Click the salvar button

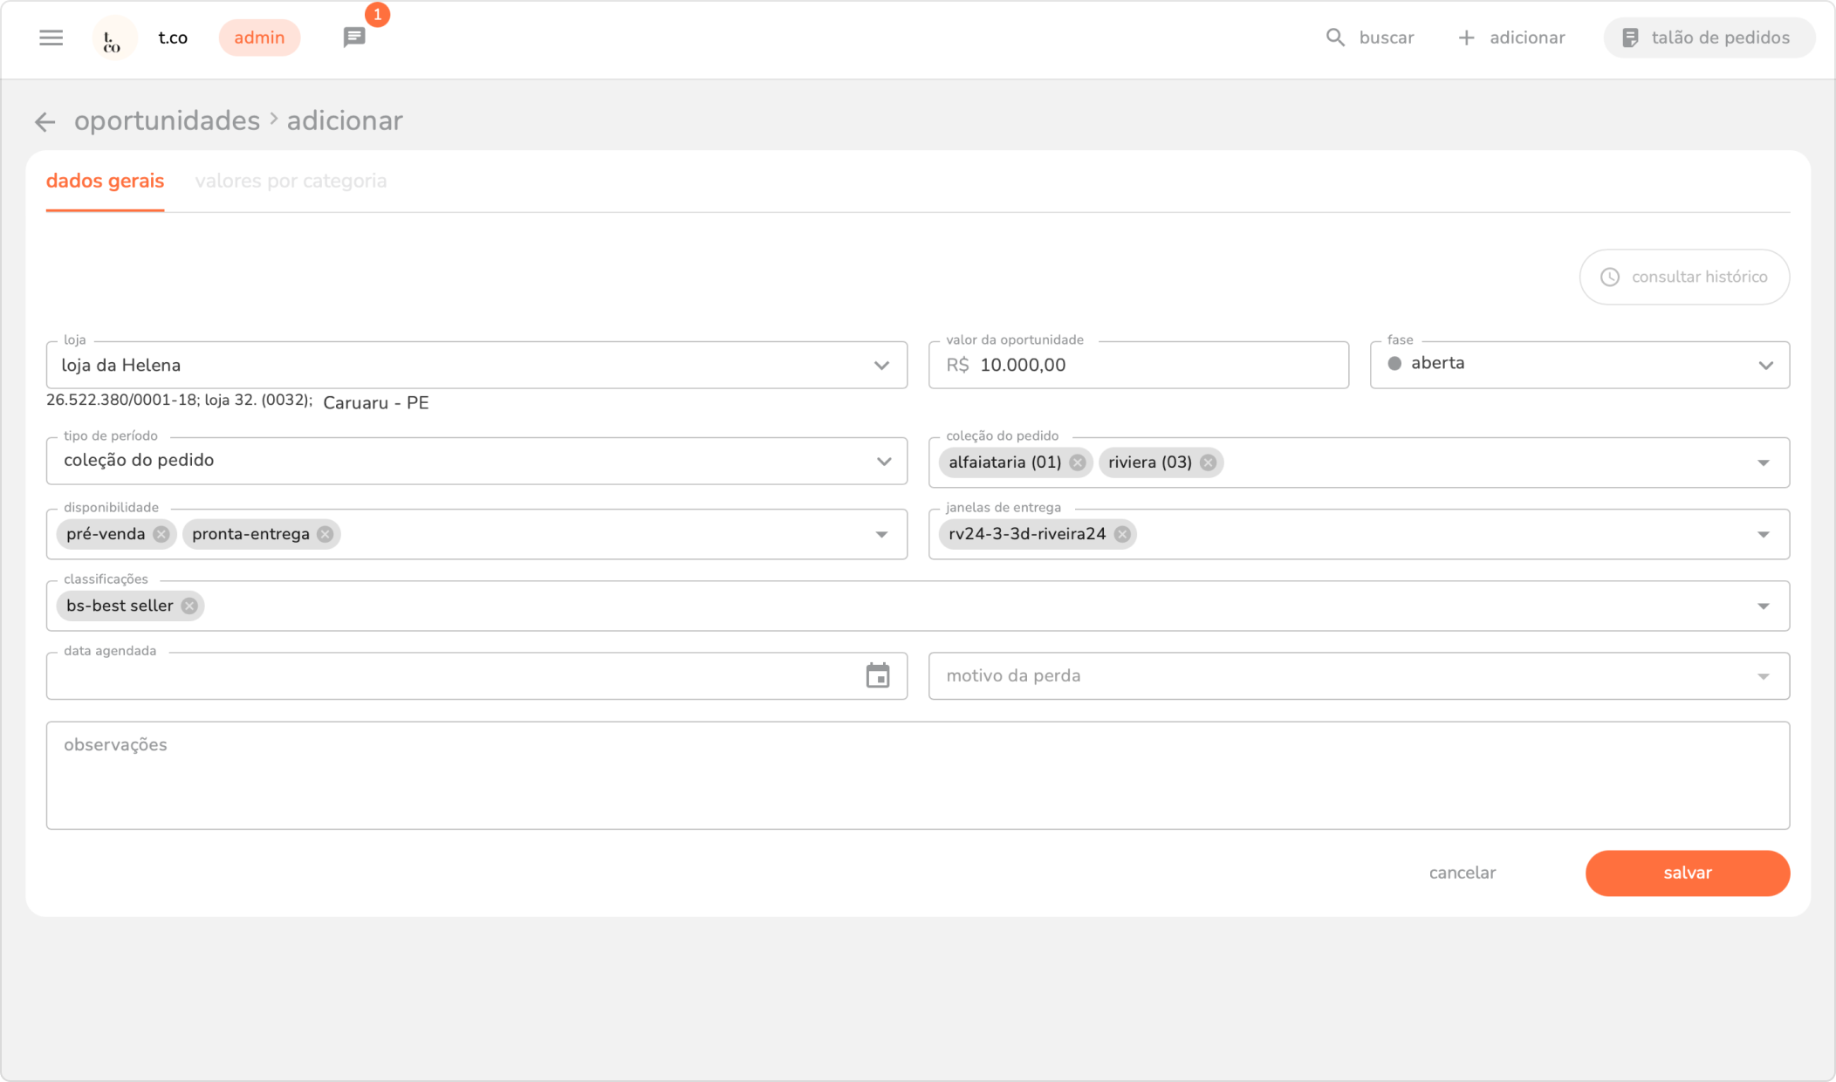tap(1687, 873)
